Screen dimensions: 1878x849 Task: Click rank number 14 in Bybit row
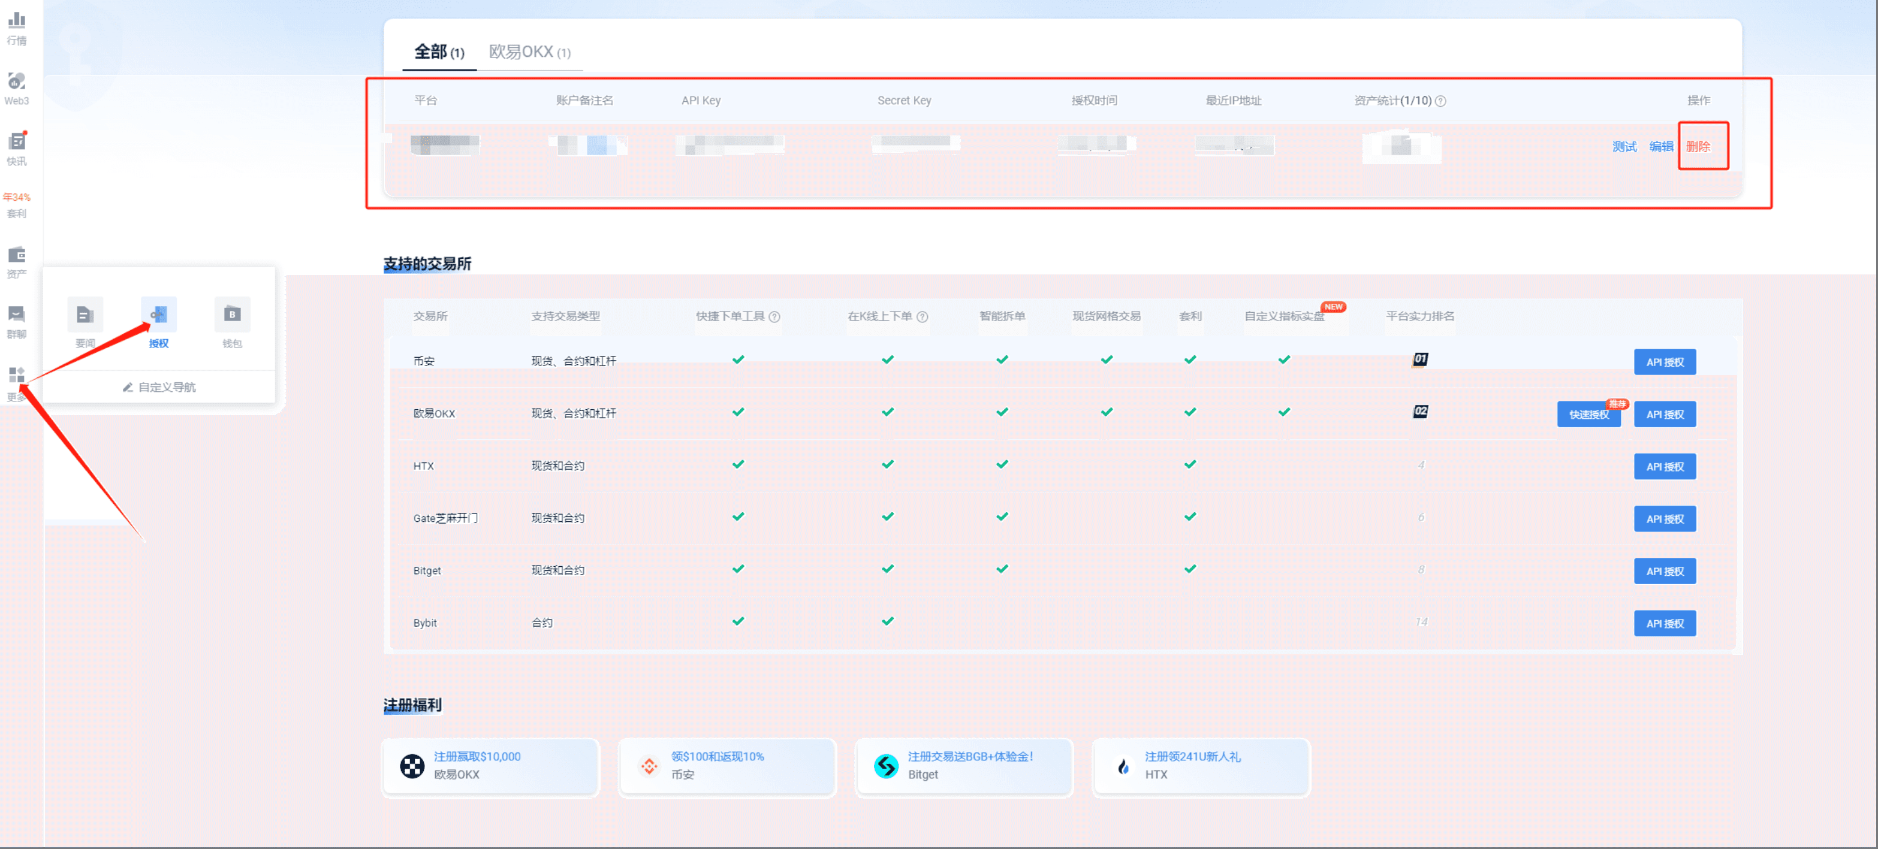1422,622
